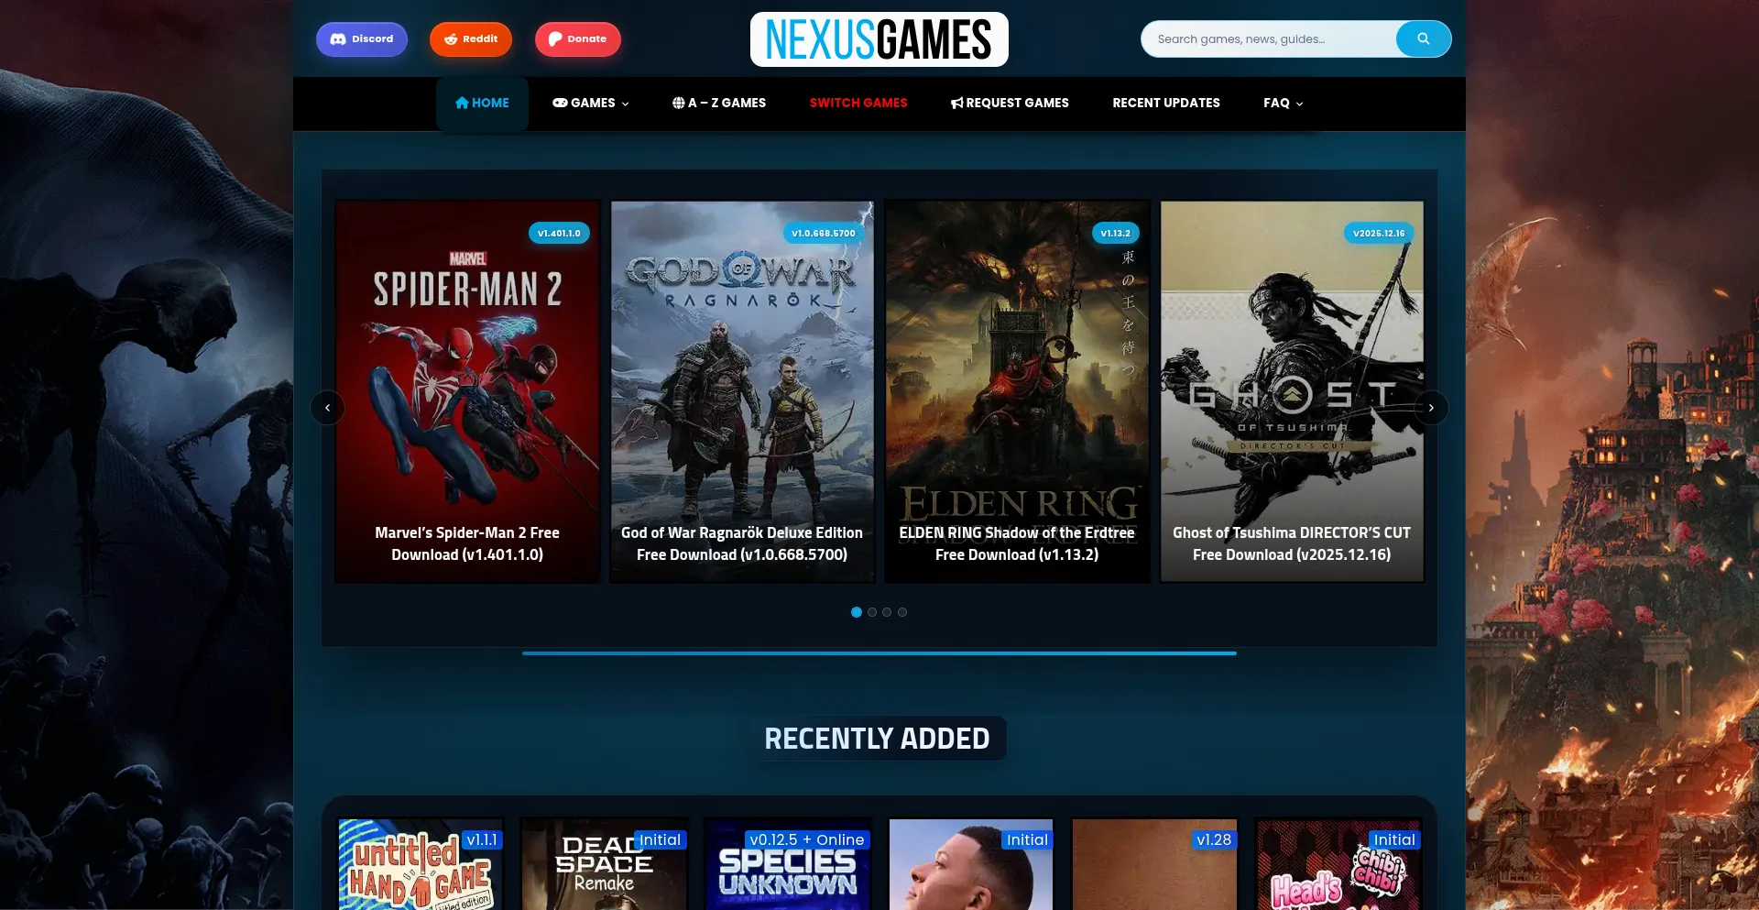Click the megaphone icon beside Request Games

pyautogui.click(x=957, y=104)
